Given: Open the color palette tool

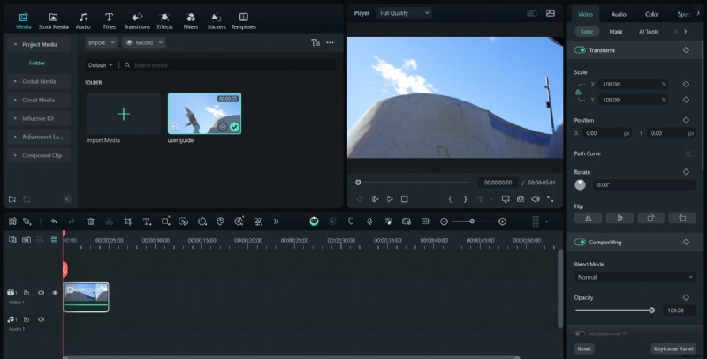Looking at the screenshot, I should coord(220,221).
